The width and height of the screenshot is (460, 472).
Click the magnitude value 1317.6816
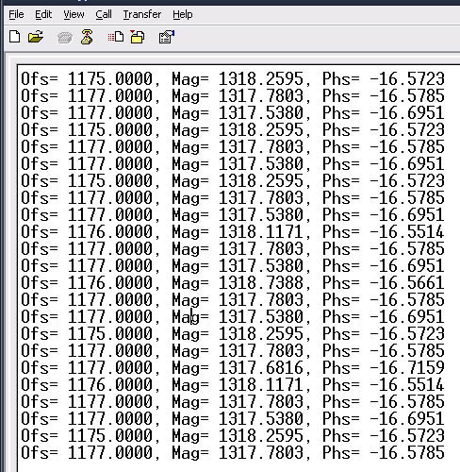click(x=261, y=367)
